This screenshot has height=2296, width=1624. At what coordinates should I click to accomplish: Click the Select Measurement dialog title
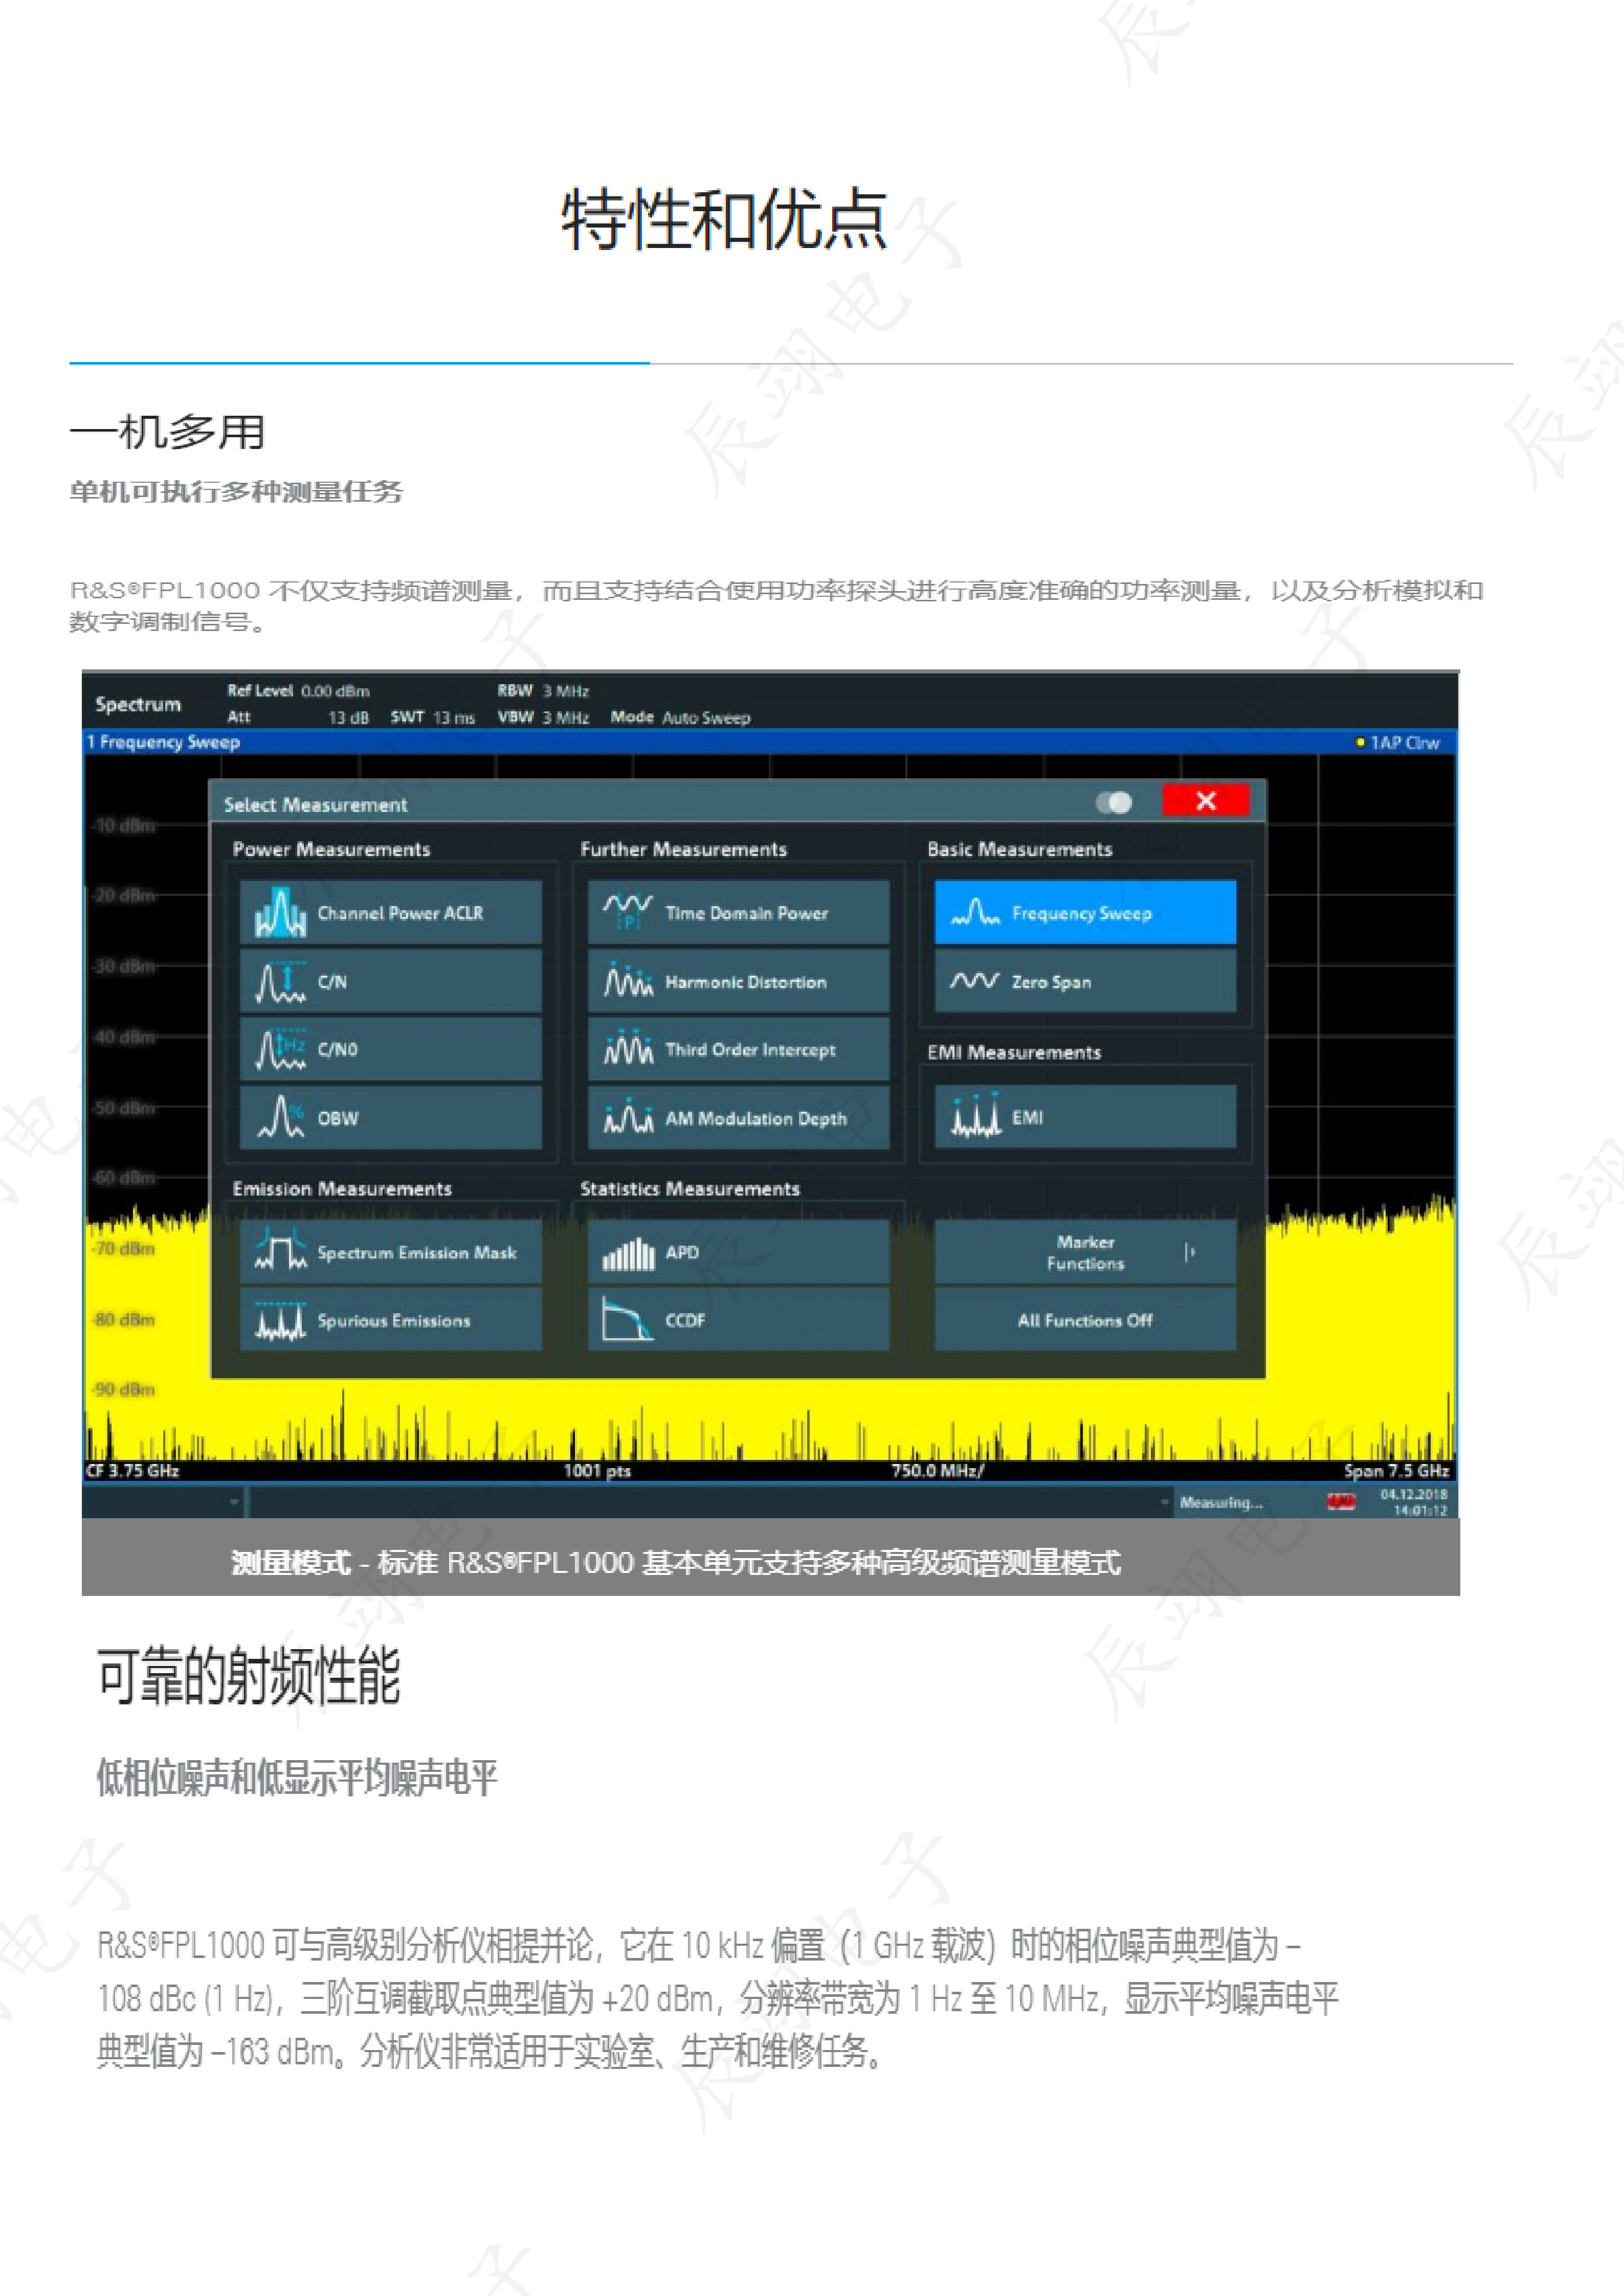[315, 804]
